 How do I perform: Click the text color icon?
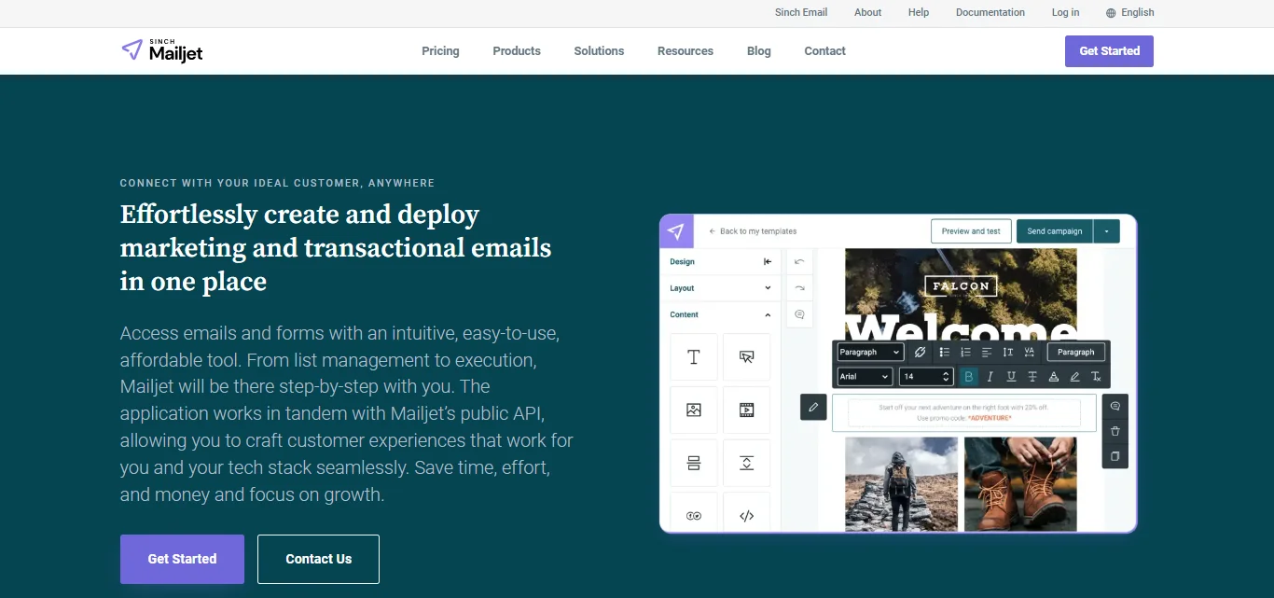tap(1054, 377)
